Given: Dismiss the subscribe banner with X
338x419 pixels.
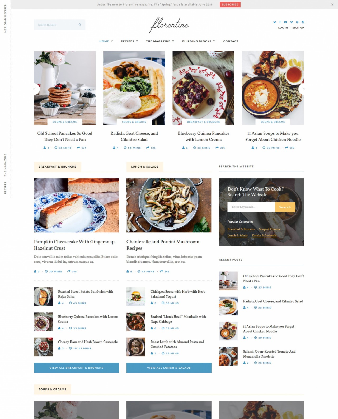Looking at the screenshot, I should click(x=332, y=5).
